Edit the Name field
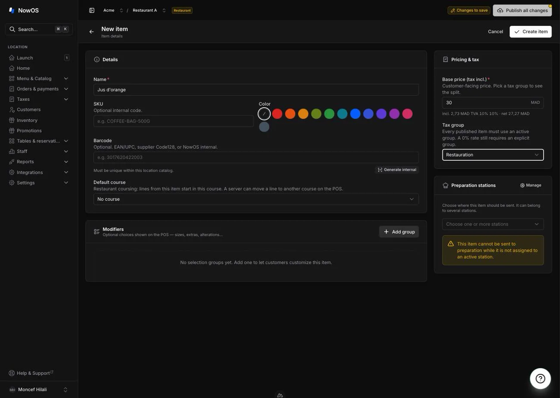The width and height of the screenshot is (560, 398). (x=256, y=90)
